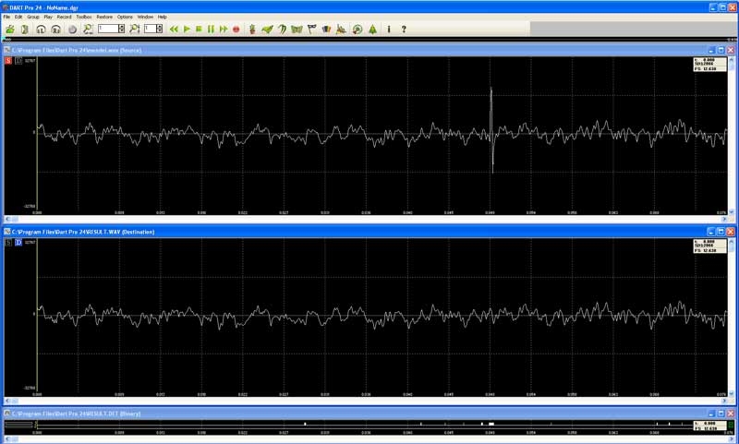
Task: Click the left channel headphone icon
Action: pos(41,30)
